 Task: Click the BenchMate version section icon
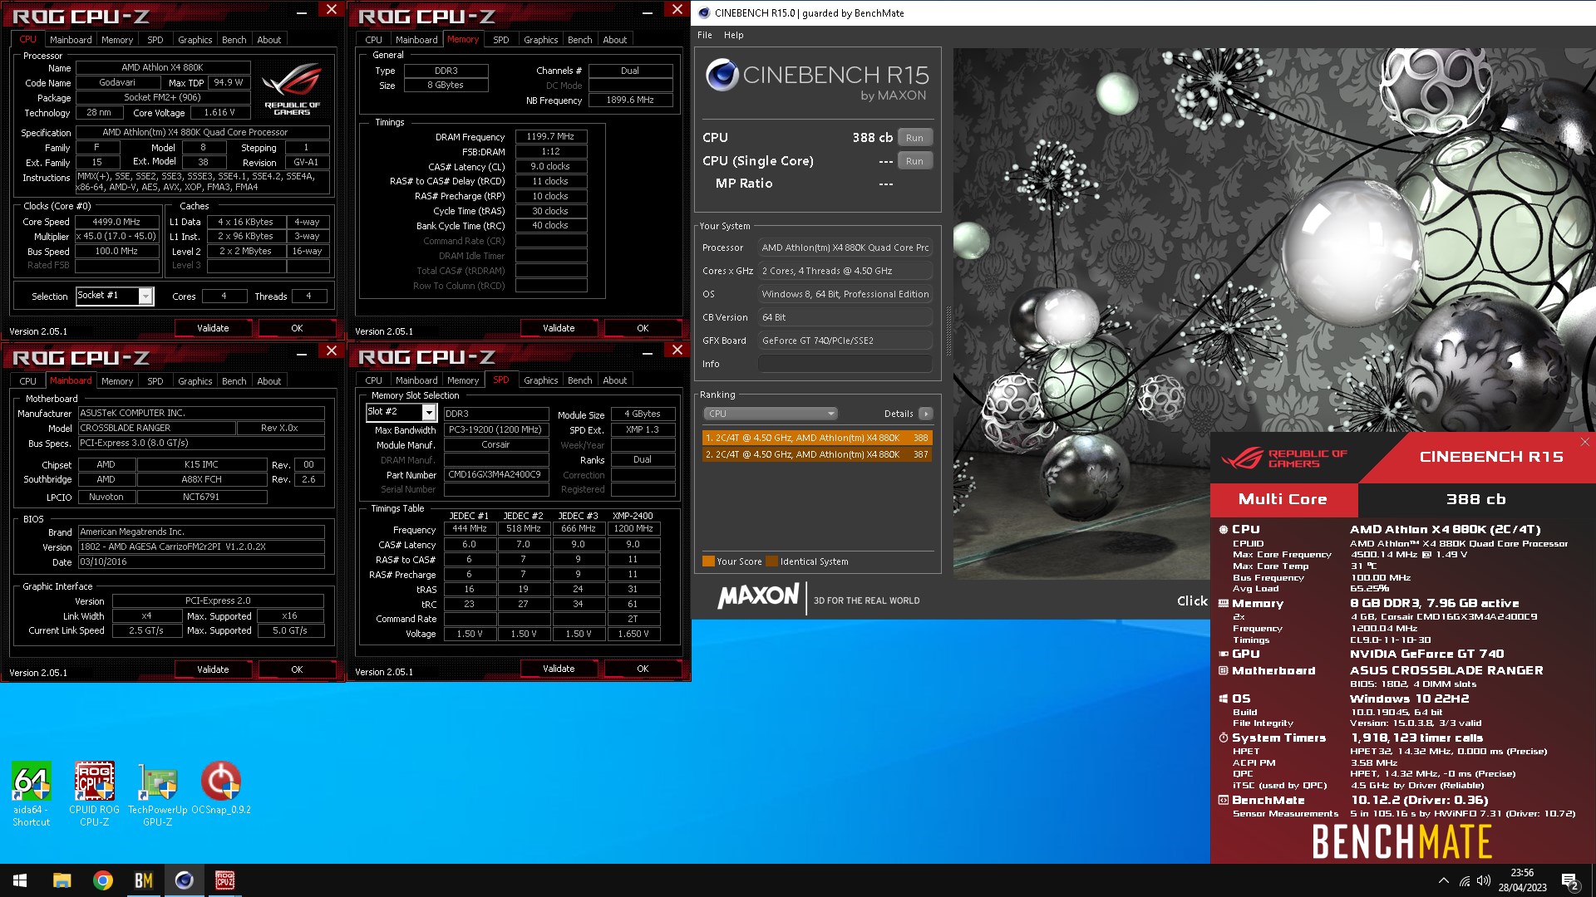coord(1224,800)
